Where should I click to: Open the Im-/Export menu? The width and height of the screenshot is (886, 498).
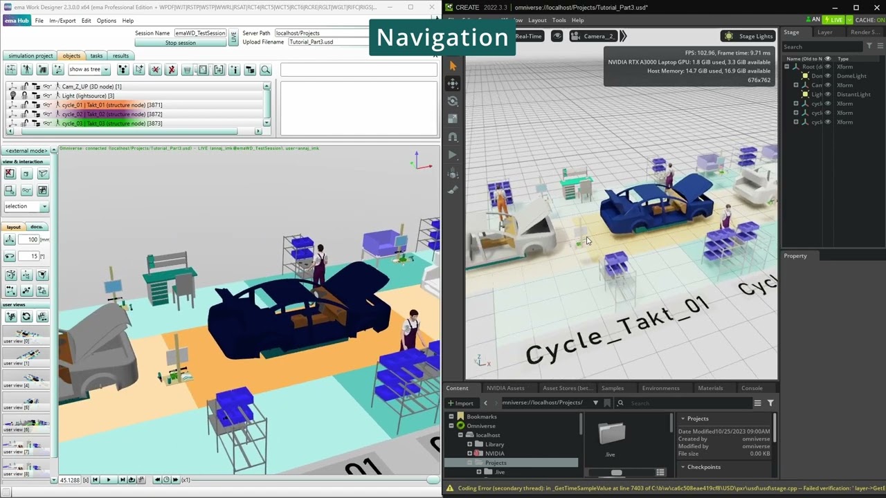tap(62, 21)
